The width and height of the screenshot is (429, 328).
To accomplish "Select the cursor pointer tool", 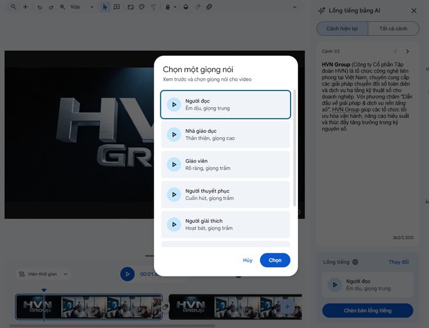I will (x=105, y=7).
